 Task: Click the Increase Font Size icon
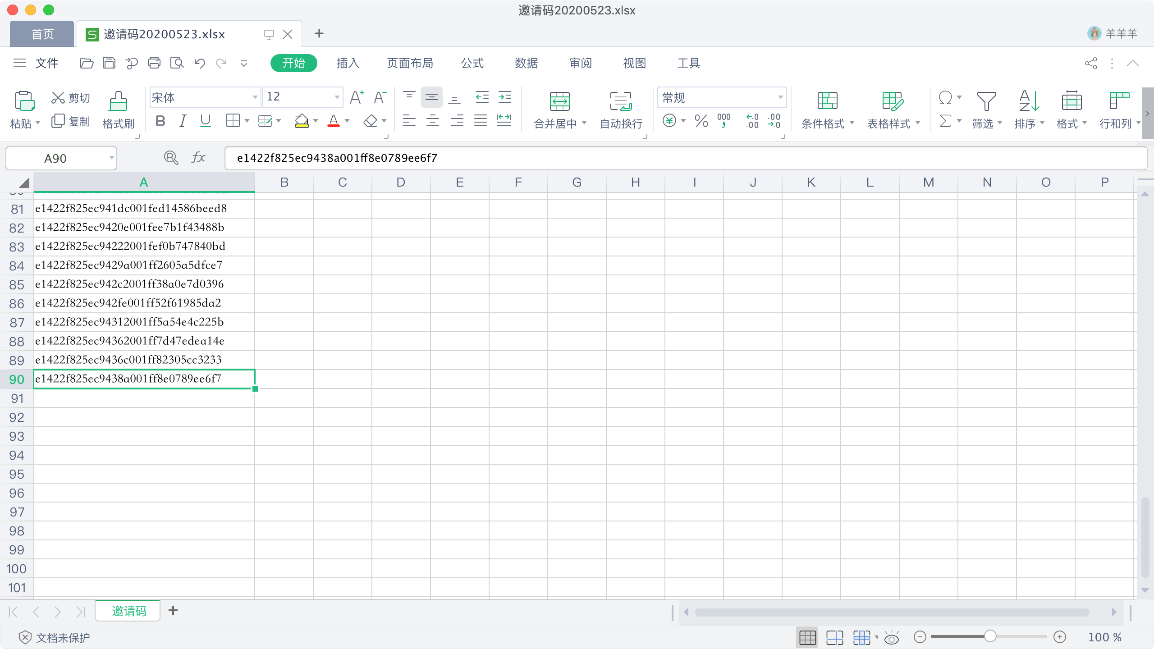[357, 97]
